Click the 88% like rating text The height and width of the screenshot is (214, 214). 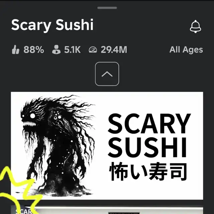point(34,49)
